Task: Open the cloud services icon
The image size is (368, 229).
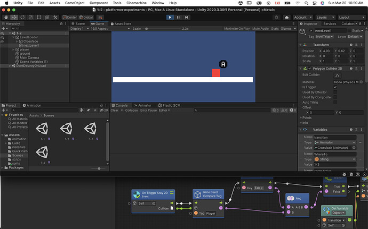Action: coord(286,18)
